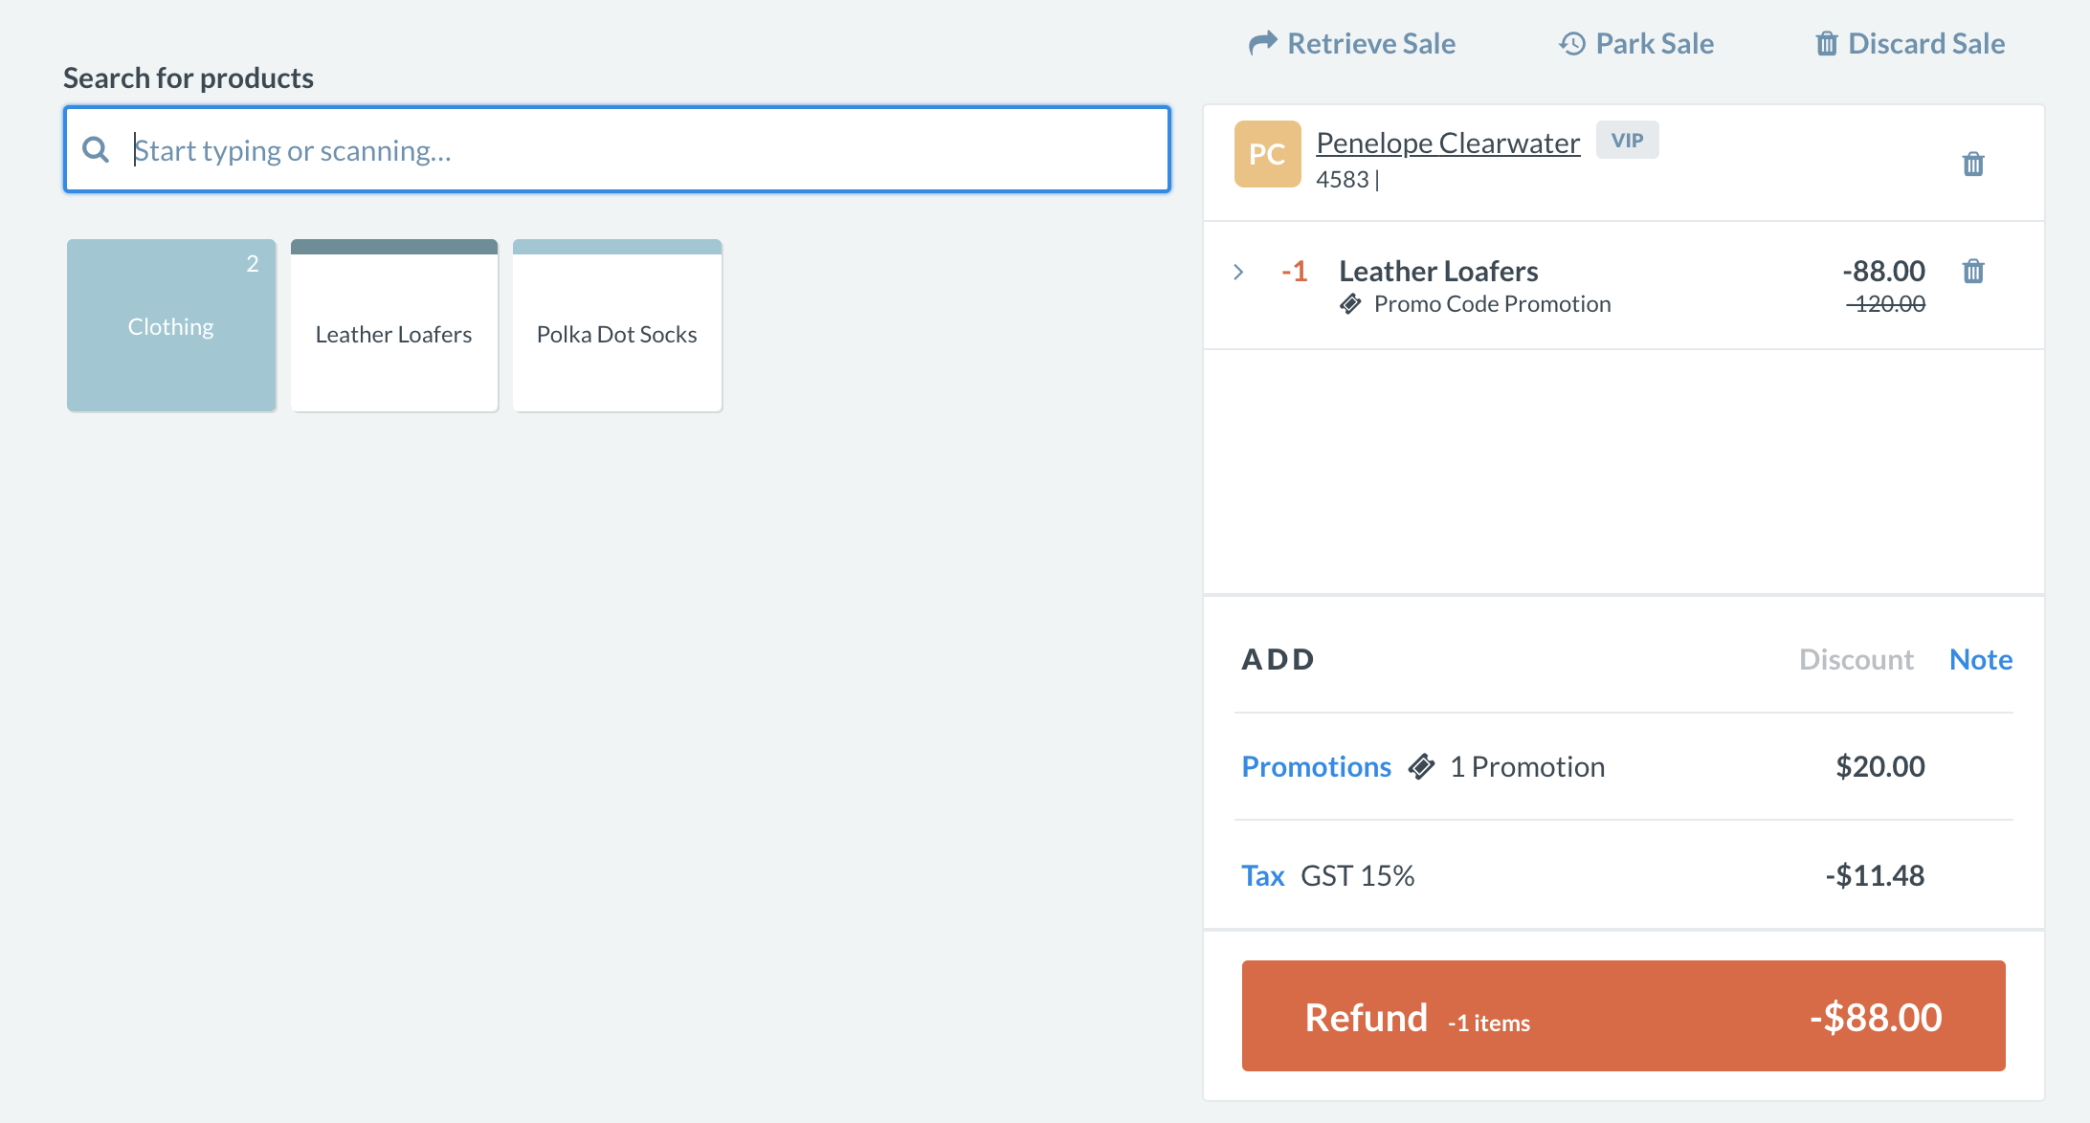Add a Note to the sale
Viewport: 2090px width, 1123px height.
(x=1980, y=659)
